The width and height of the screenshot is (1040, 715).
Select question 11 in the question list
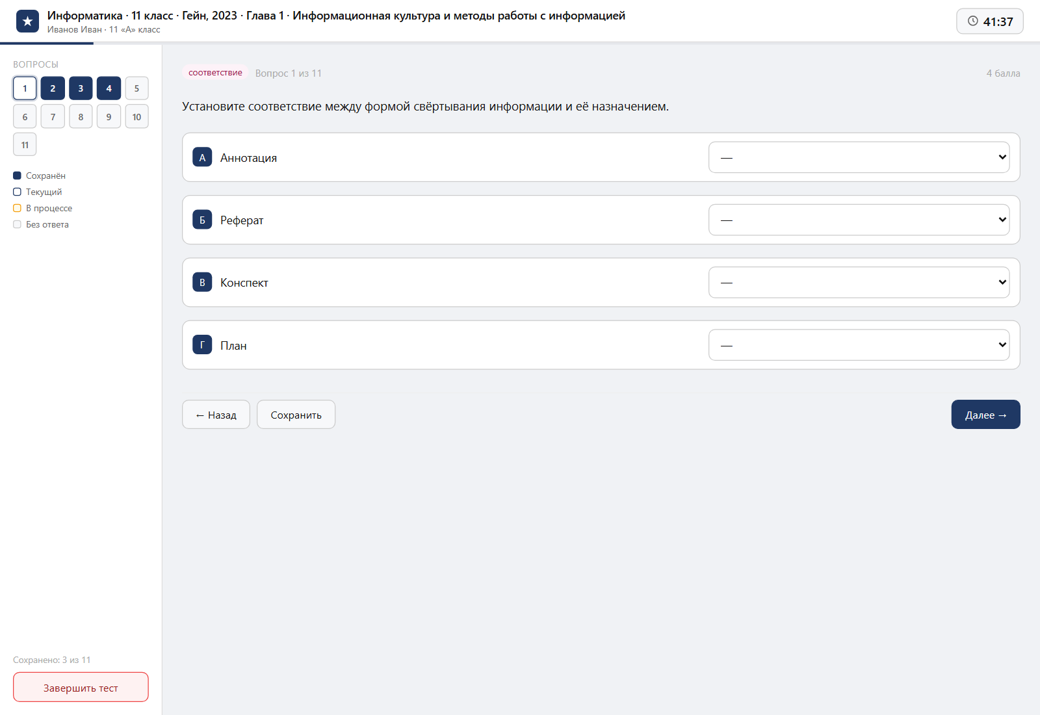pyautogui.click(x=25, y=144)
